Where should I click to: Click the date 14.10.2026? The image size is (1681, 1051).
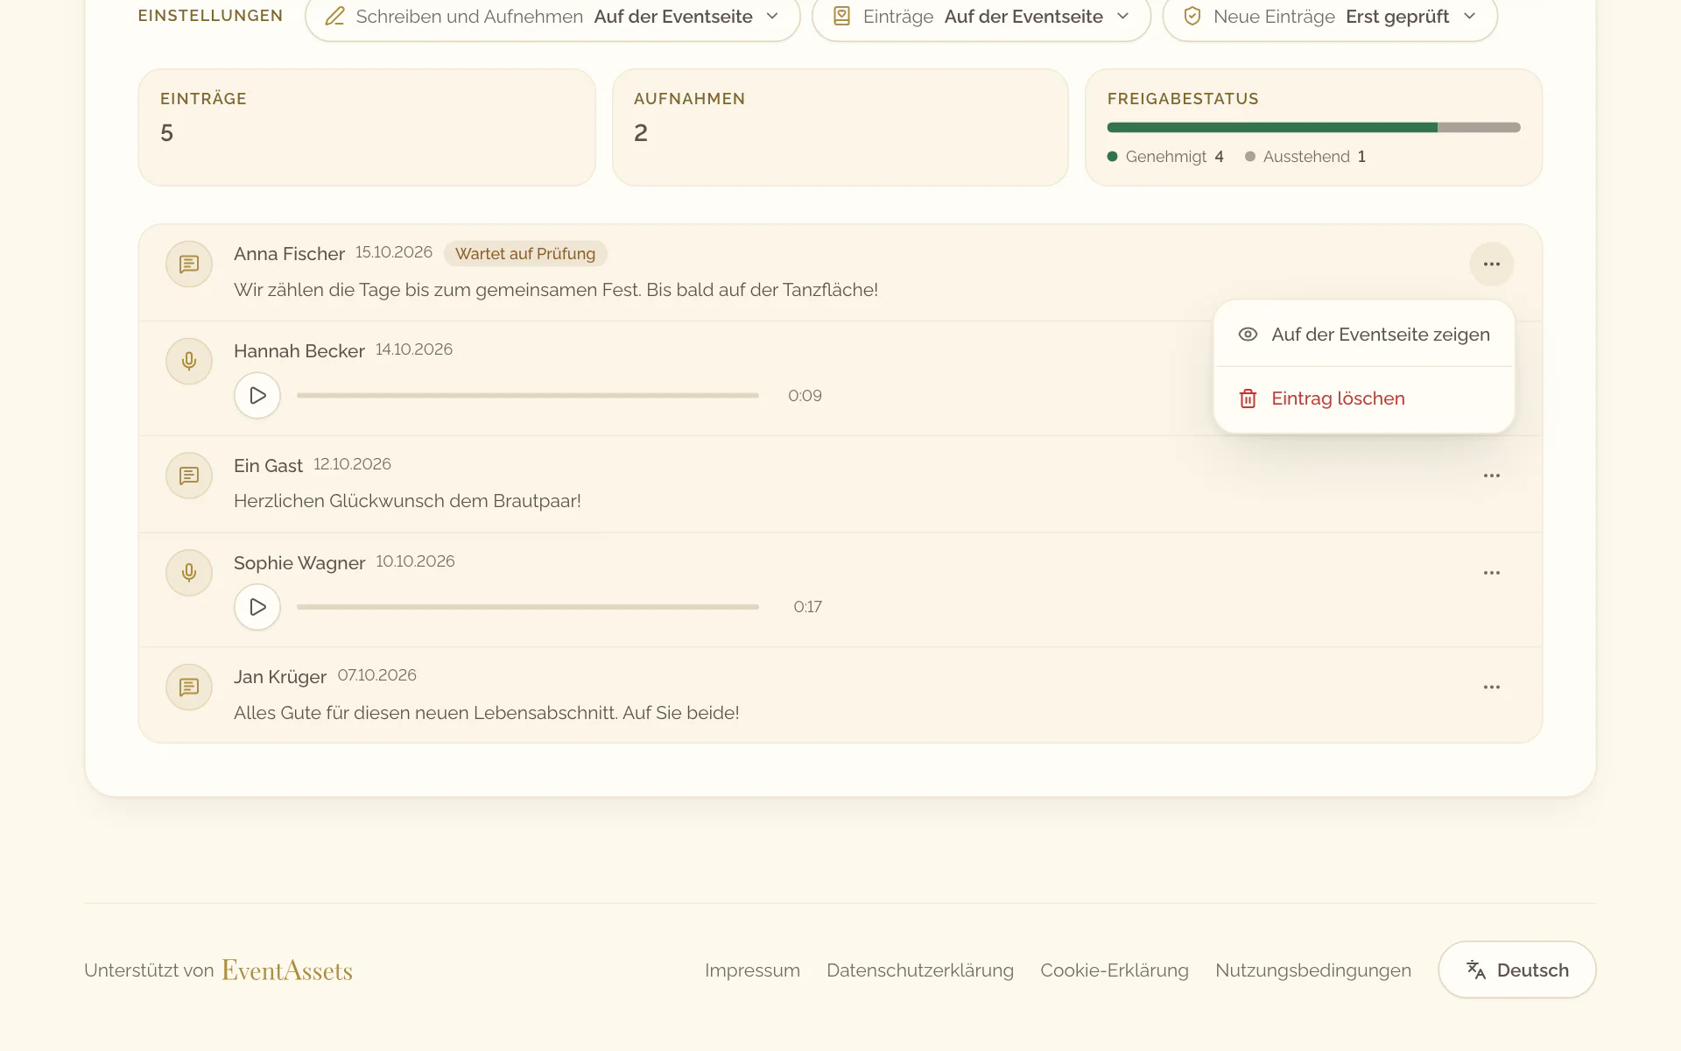click(414, 349)
